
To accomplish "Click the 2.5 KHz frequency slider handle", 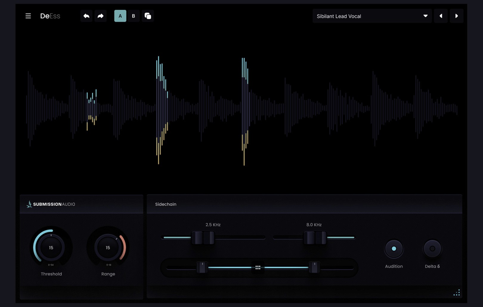I will (x=203, y=238).
